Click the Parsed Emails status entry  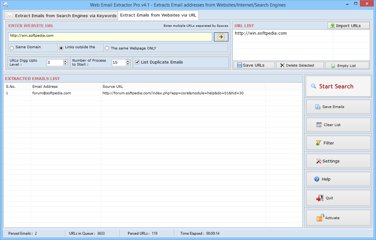click(23, 233)
